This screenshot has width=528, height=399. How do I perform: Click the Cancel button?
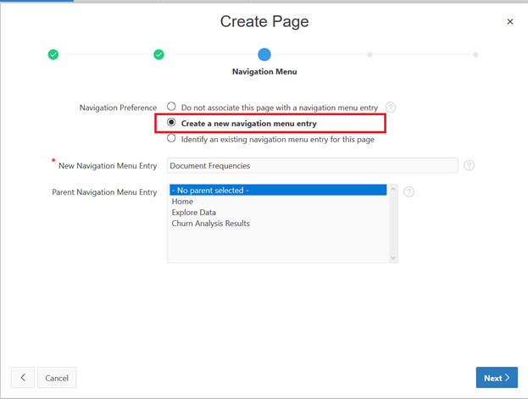tap(57, 378)
